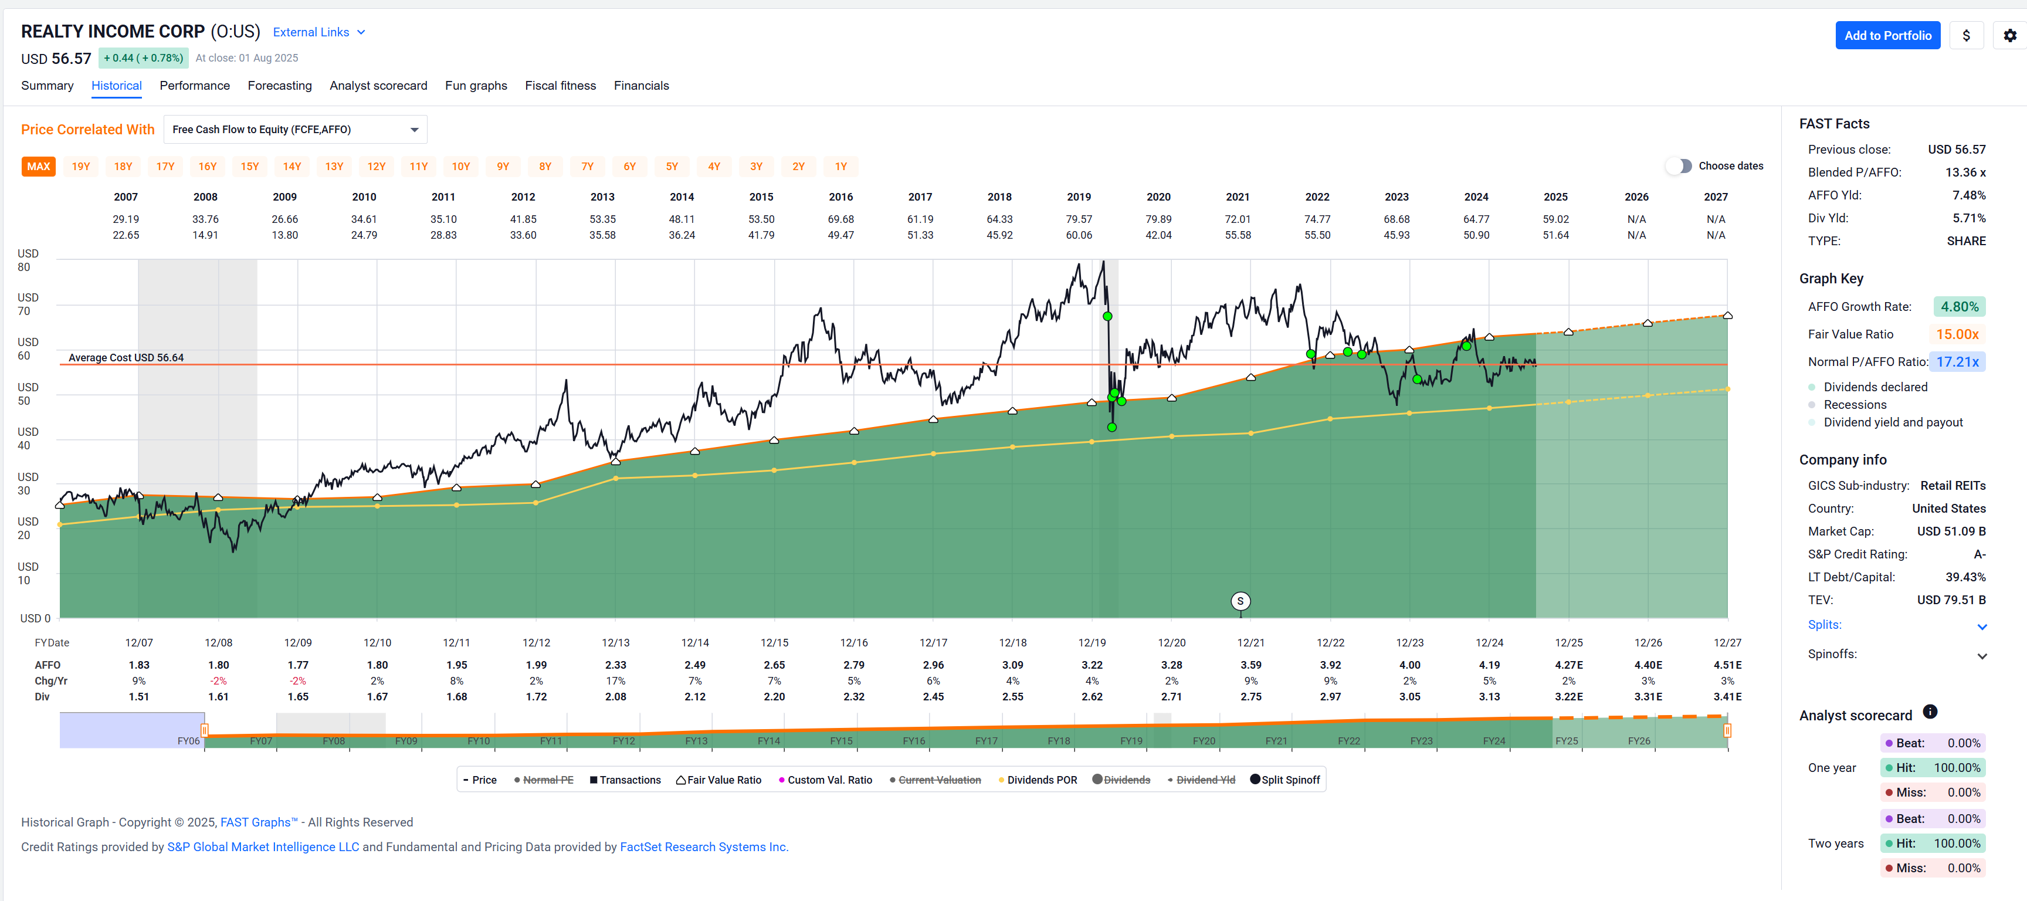Click the Market Cap USD 51.09 B value
This screenshot has height=901, width=2027.
[x=1951, y=531]
